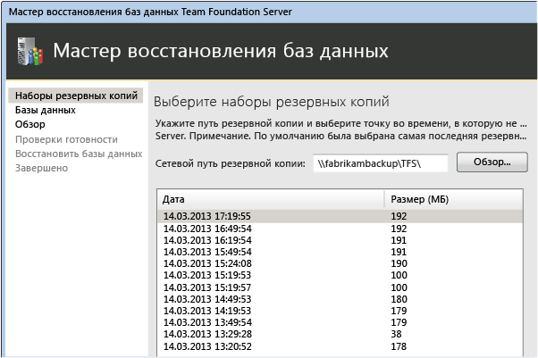Select backup 14.03.2013 15:24:08
The image size is (538, 358).
coord(340,263)
